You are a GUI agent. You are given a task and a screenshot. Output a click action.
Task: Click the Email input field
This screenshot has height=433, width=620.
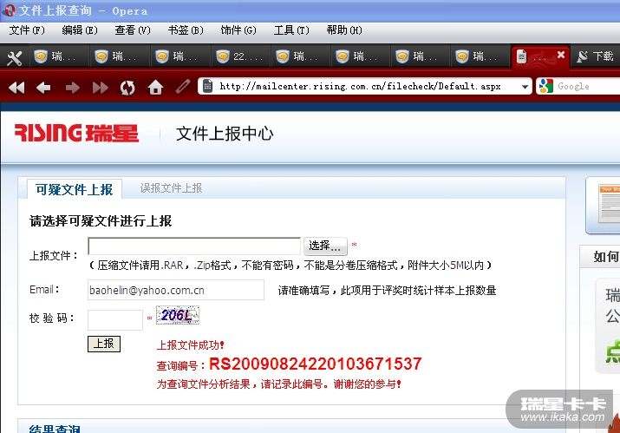pyautogui.click(x=176, y=290)
